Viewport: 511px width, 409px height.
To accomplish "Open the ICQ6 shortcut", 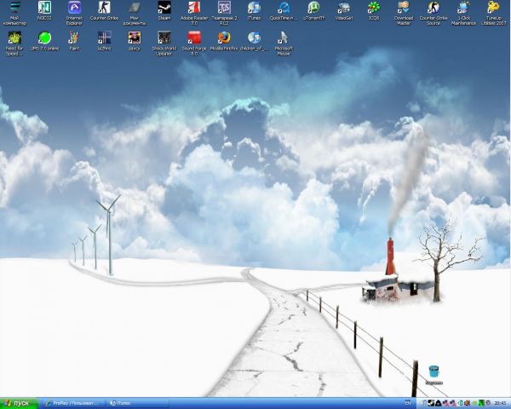I will (x=374, y=9).
